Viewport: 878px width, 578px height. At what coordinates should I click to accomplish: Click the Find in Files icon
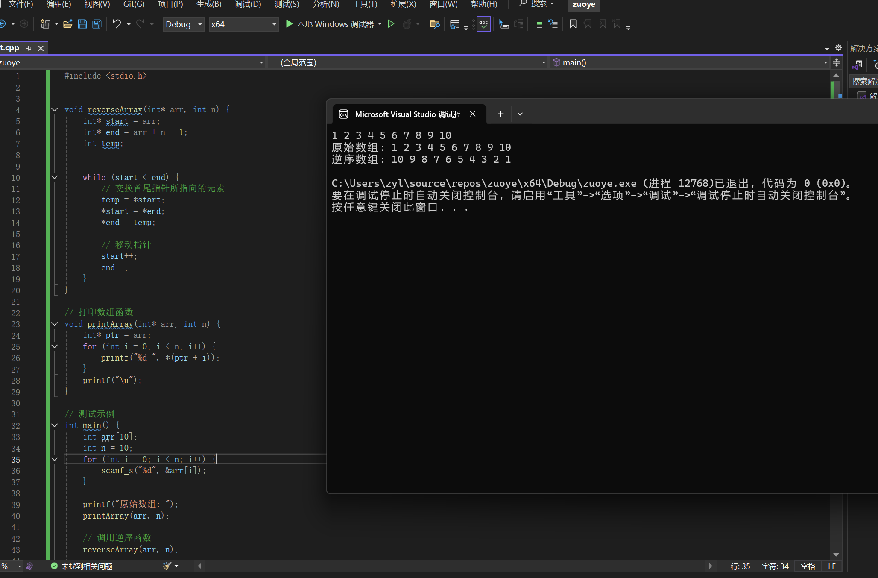tap(435, 24)
